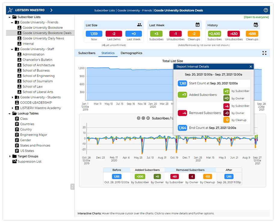Click Engineering Major table icon
This screenshot has width=276, height=223.
(17, 135)
